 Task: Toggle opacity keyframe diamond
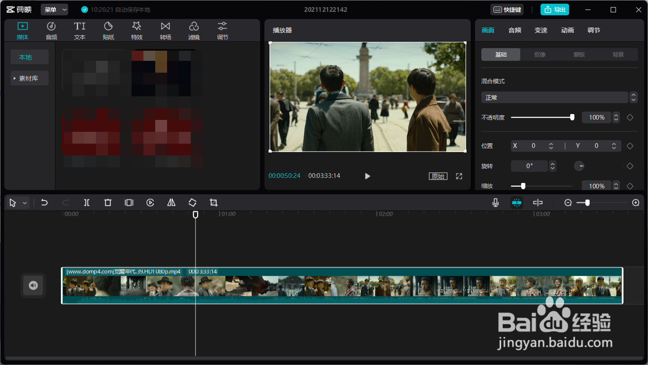point(630,117)
